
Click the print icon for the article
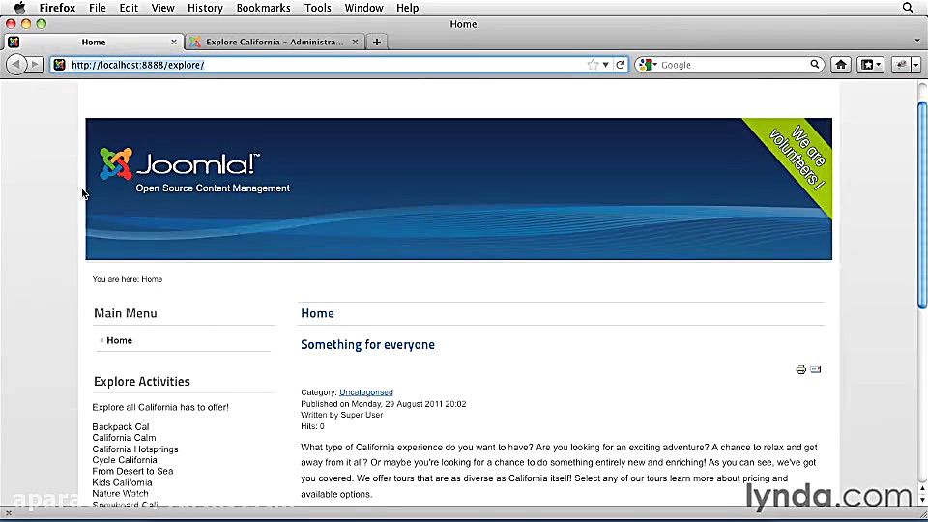pos(800,370)
